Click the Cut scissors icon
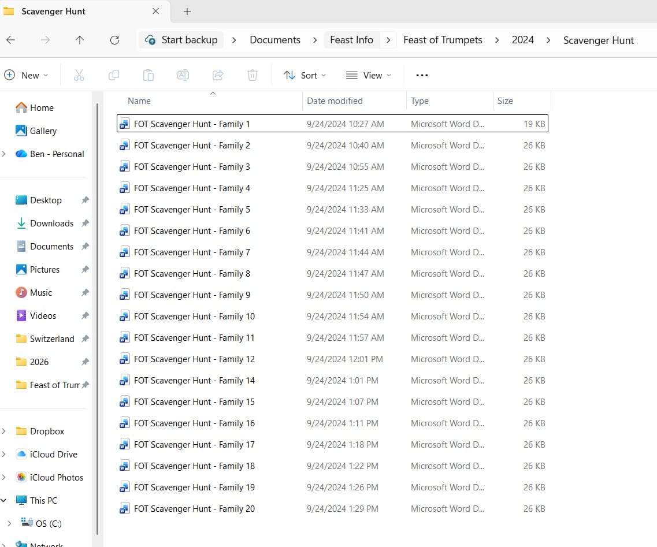Screen dimensions: 657x547 coord(79,76)
